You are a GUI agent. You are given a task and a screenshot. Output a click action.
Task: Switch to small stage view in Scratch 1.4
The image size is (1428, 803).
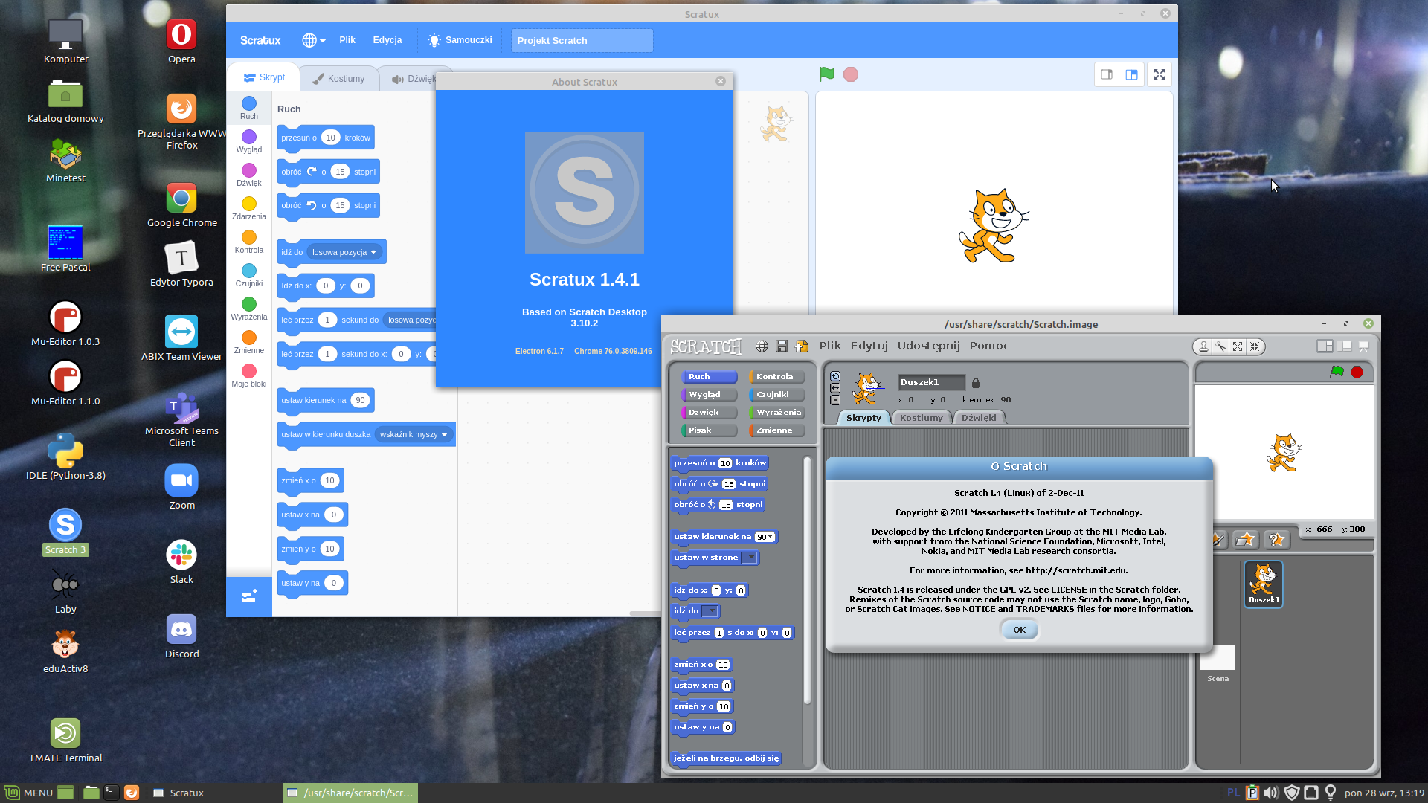[1325, 346]
